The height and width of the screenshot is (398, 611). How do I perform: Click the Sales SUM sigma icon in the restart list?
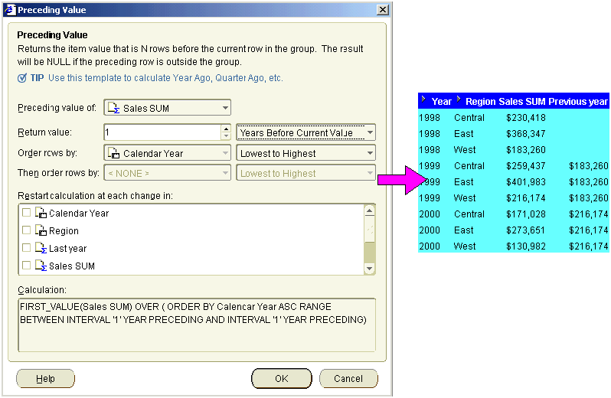pos(41,265)
